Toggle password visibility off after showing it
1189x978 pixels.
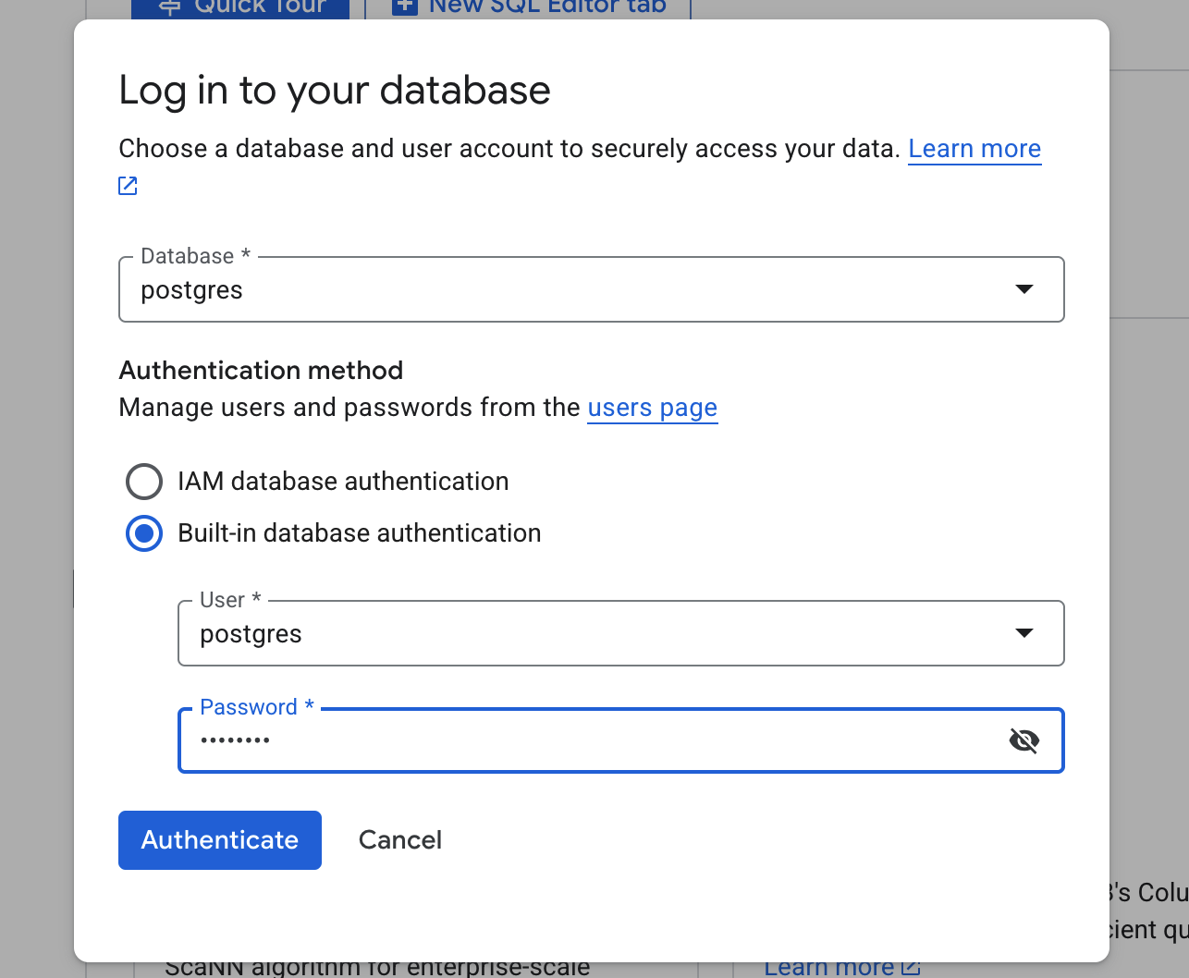tap(1024, 740)
